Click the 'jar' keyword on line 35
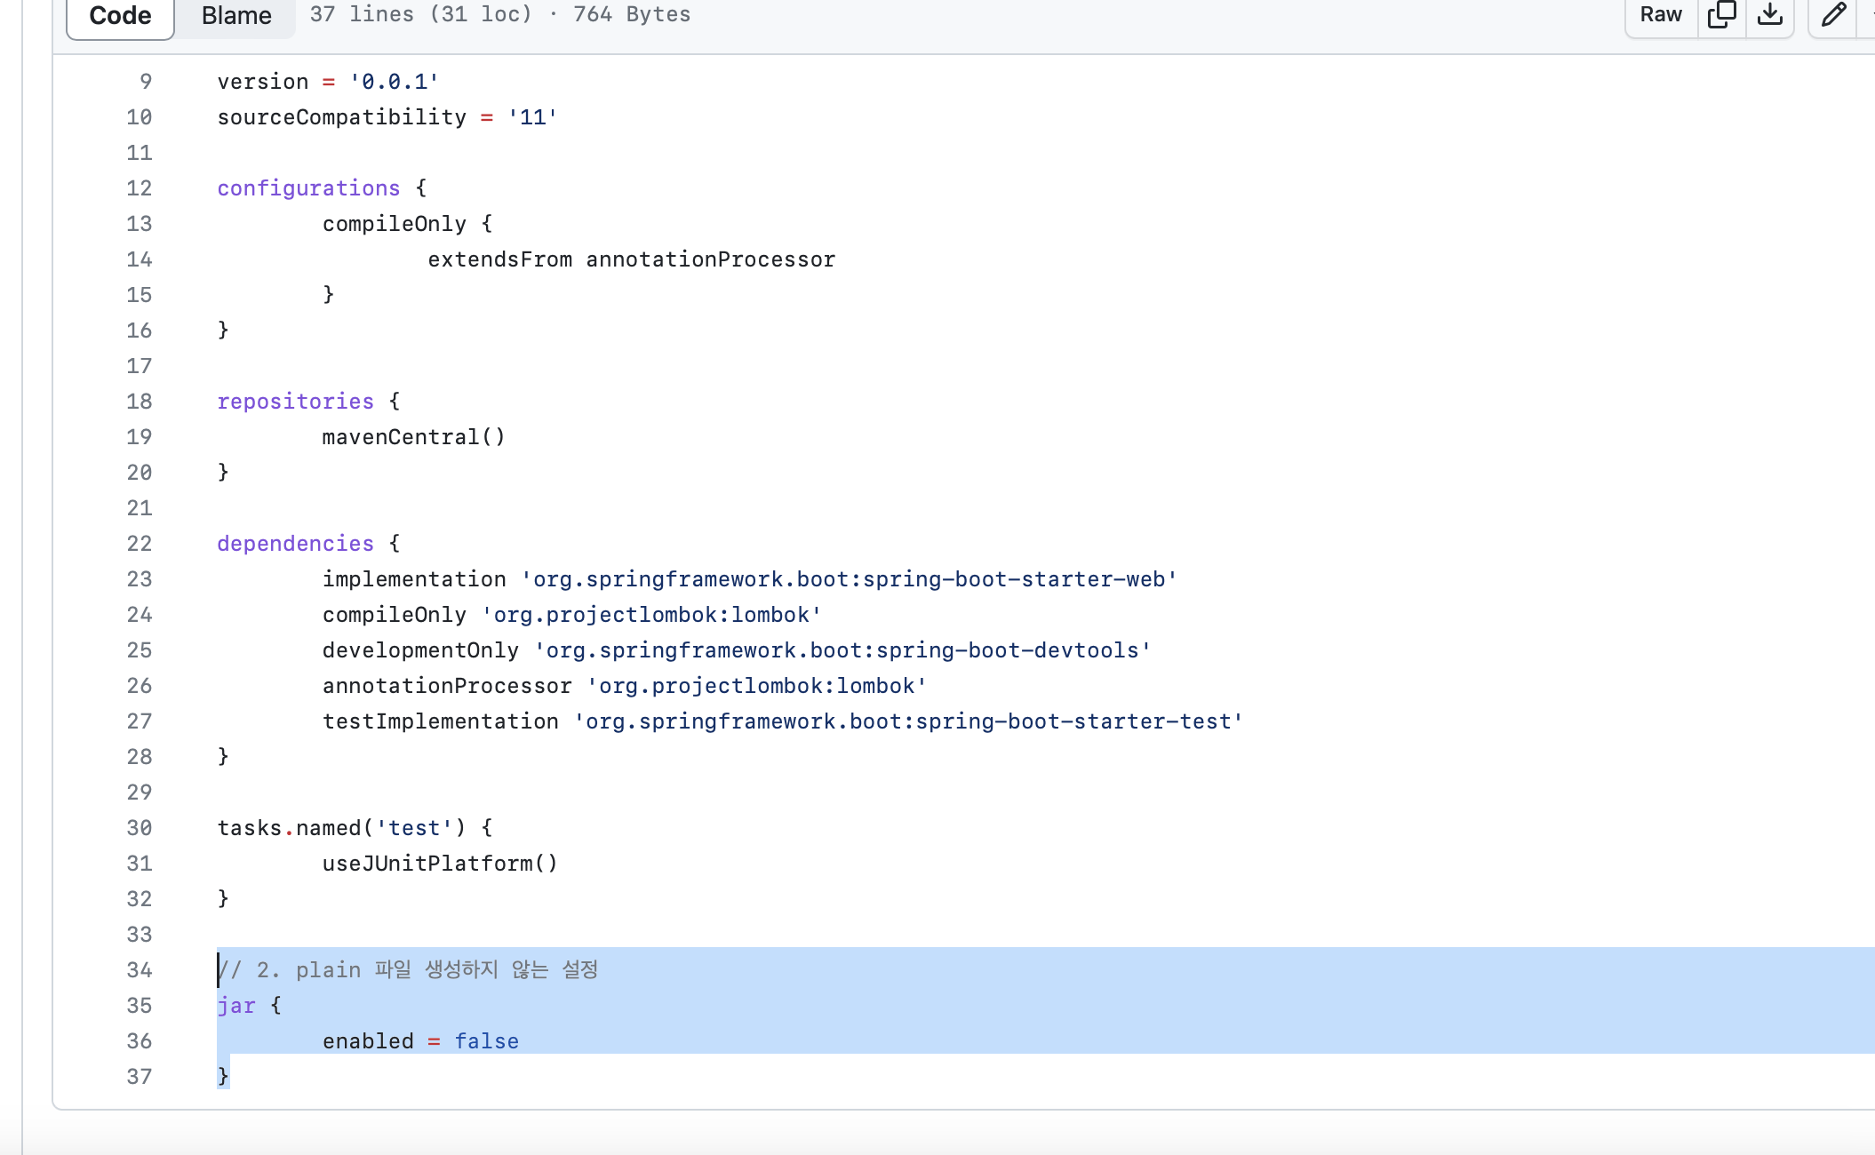This screenshot has height=1155, width=1875. pyautogui.click(x=236, y=1006)
